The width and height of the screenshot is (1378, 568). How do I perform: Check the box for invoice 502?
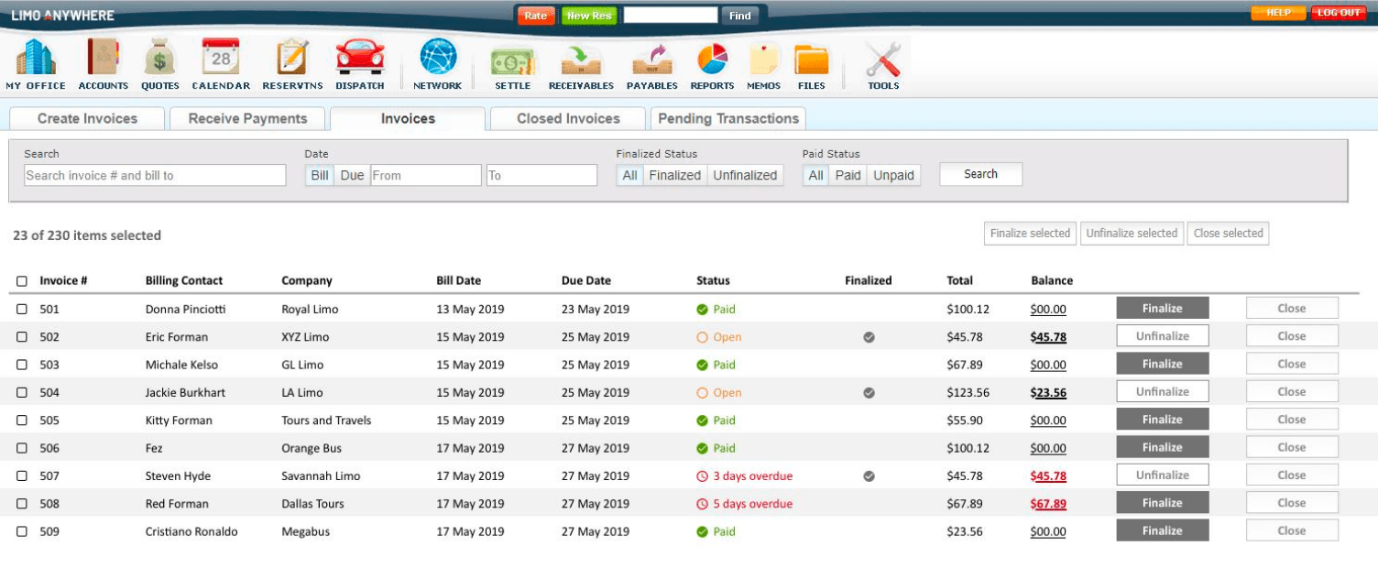(x=22, y=337)
